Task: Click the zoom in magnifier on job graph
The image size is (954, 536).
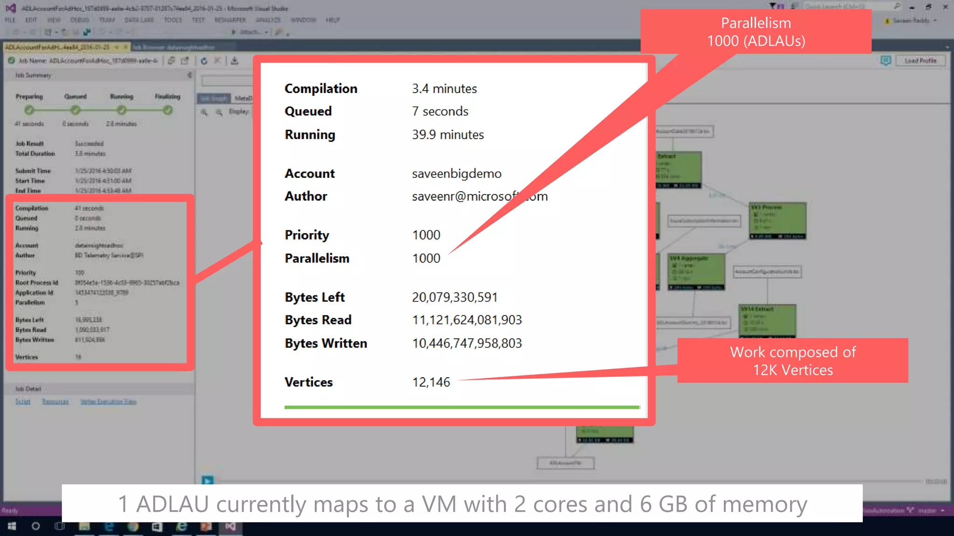Action: pyautogui.click(x=204, y=112)
